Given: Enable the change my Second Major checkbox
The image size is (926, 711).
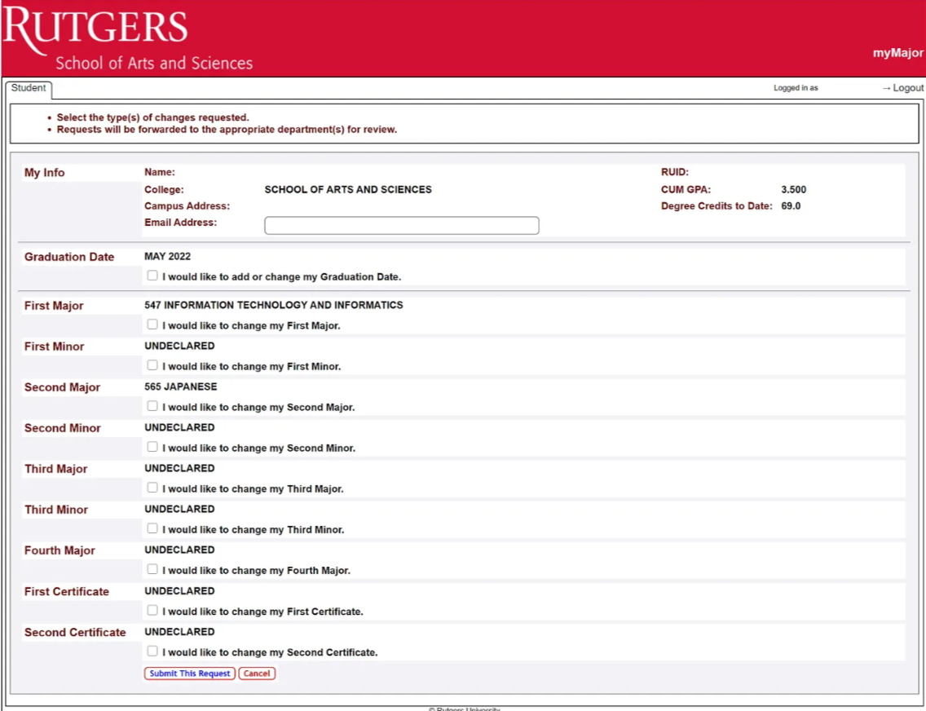Looking at the screenshot, I should tap(152, 406).
